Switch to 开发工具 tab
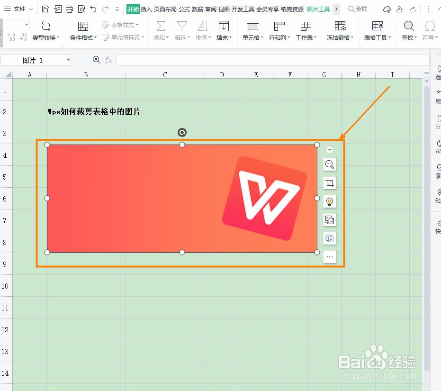 243,9
